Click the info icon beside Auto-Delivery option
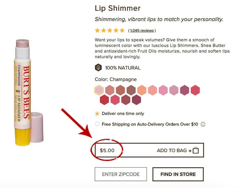 point(203,124)
